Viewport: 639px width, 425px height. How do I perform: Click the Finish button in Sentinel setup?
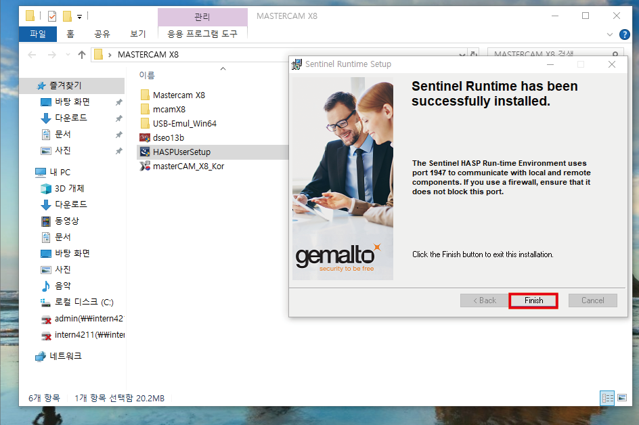coord(533,300)
